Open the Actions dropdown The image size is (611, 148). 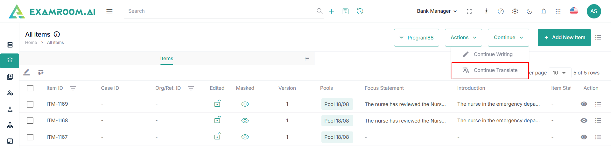[x=463, y=38]
